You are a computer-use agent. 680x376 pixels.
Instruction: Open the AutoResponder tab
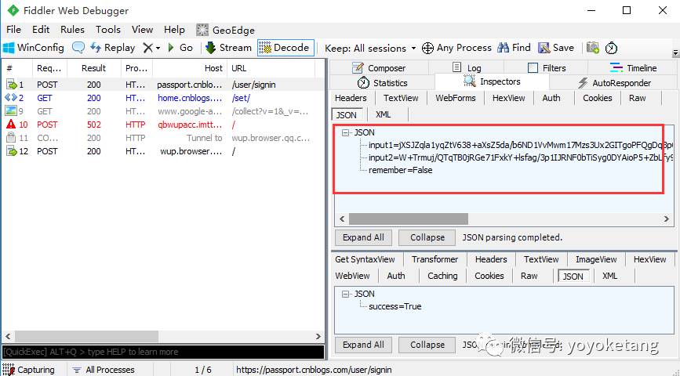[614, 83]
